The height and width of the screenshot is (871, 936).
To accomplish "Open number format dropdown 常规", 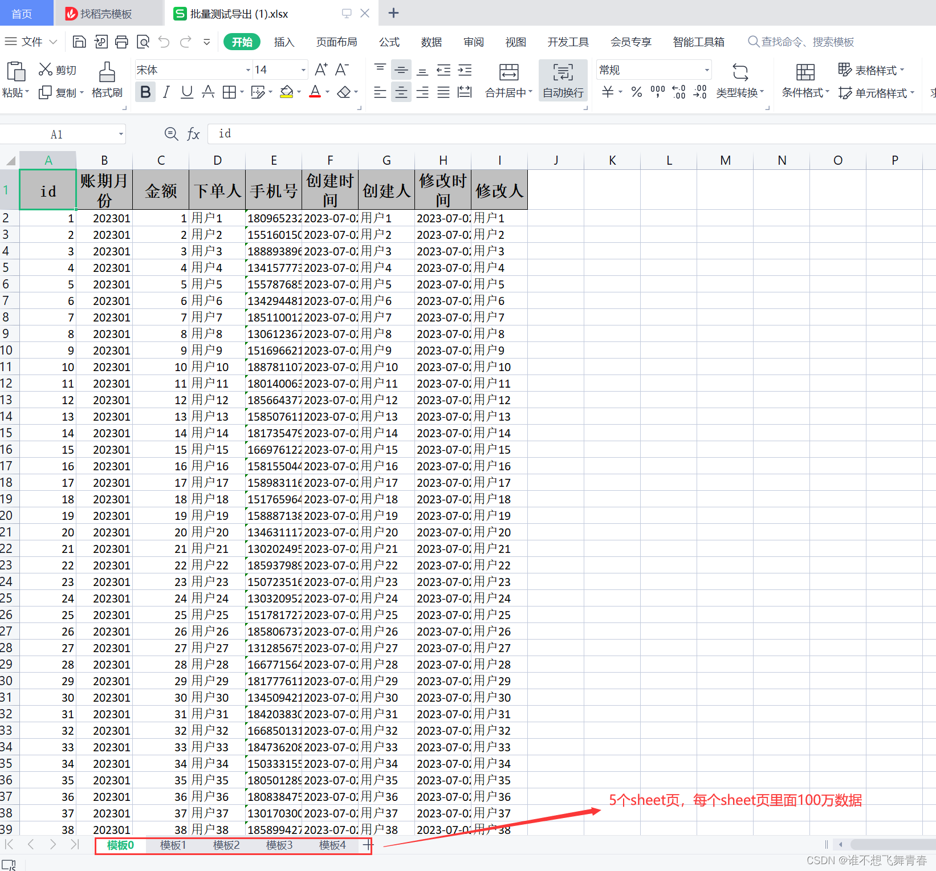I will coord(707,70).
